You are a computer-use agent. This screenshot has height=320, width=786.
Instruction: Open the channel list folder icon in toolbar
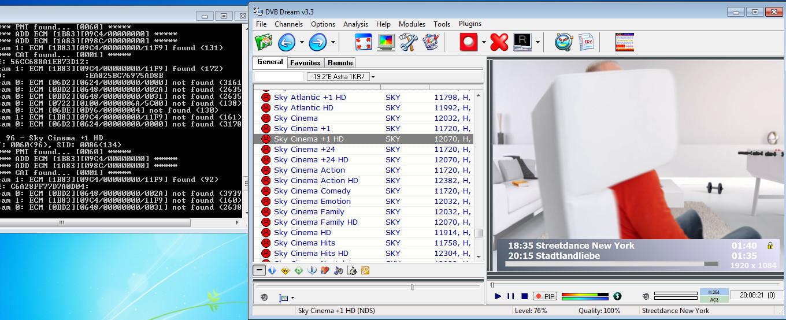264,42
